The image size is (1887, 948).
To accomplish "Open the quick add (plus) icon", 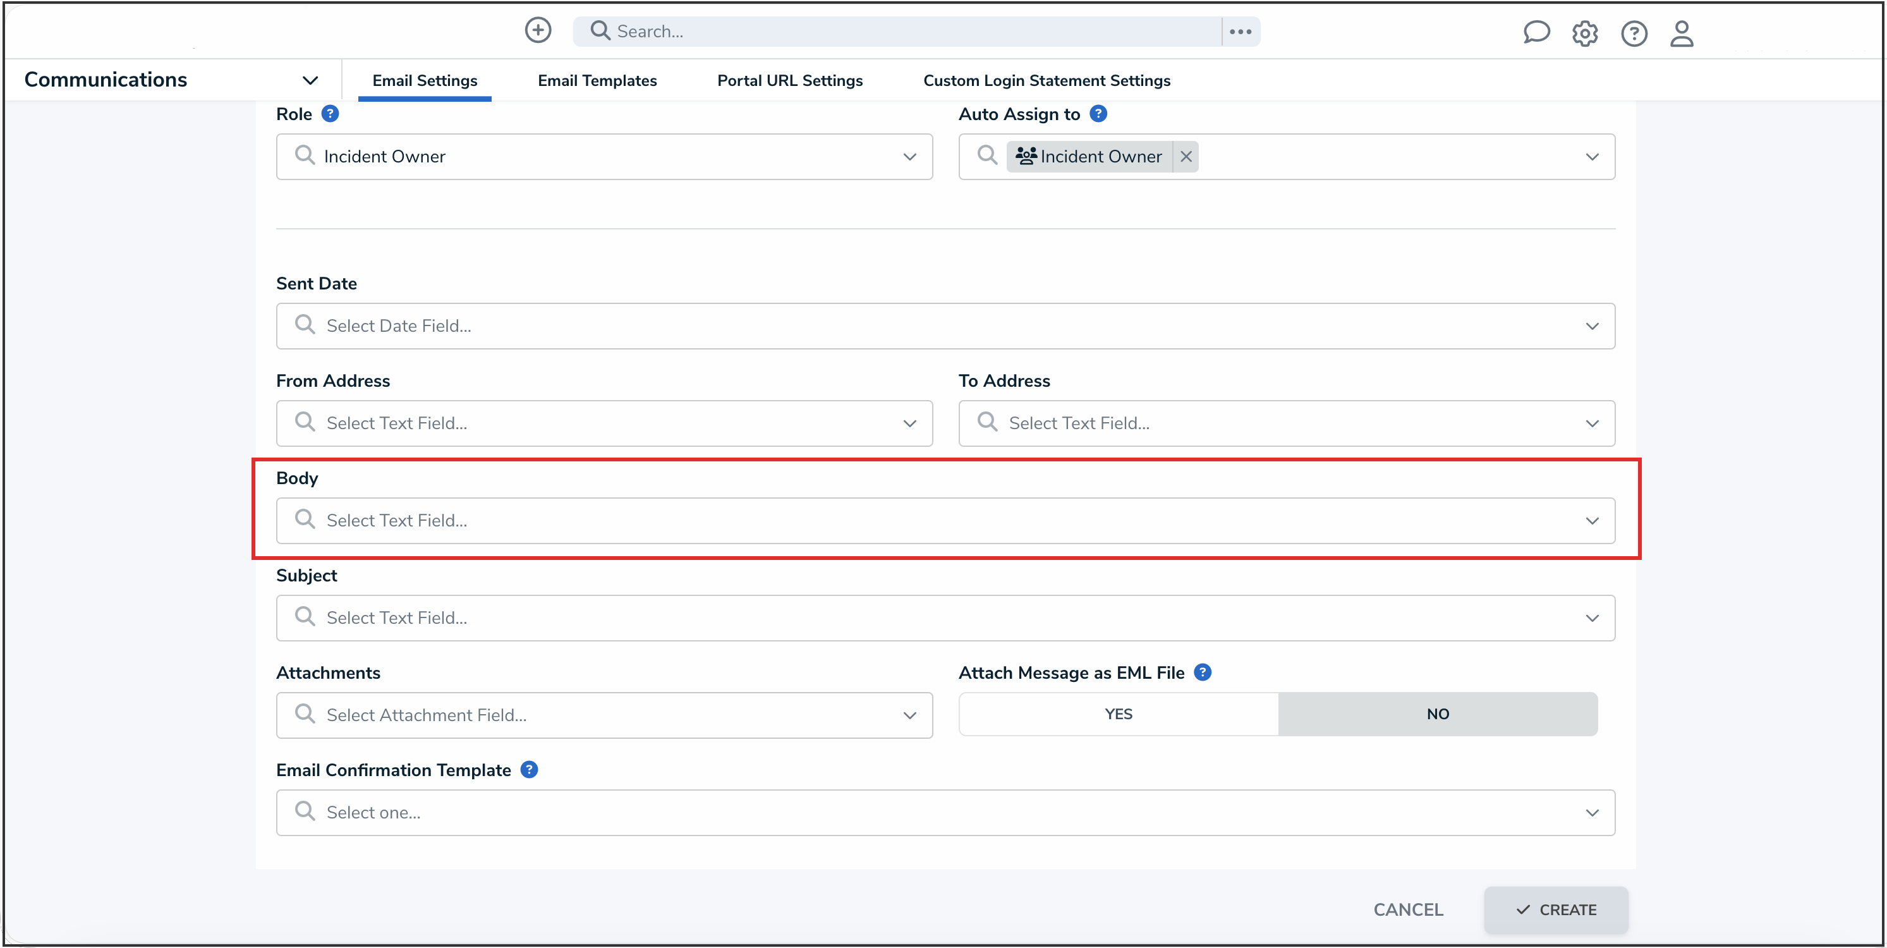I will (538, 30).
